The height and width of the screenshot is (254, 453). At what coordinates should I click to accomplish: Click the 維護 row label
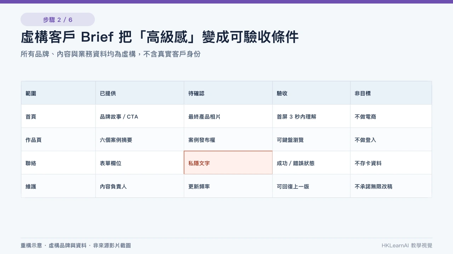tap(58, 186)
